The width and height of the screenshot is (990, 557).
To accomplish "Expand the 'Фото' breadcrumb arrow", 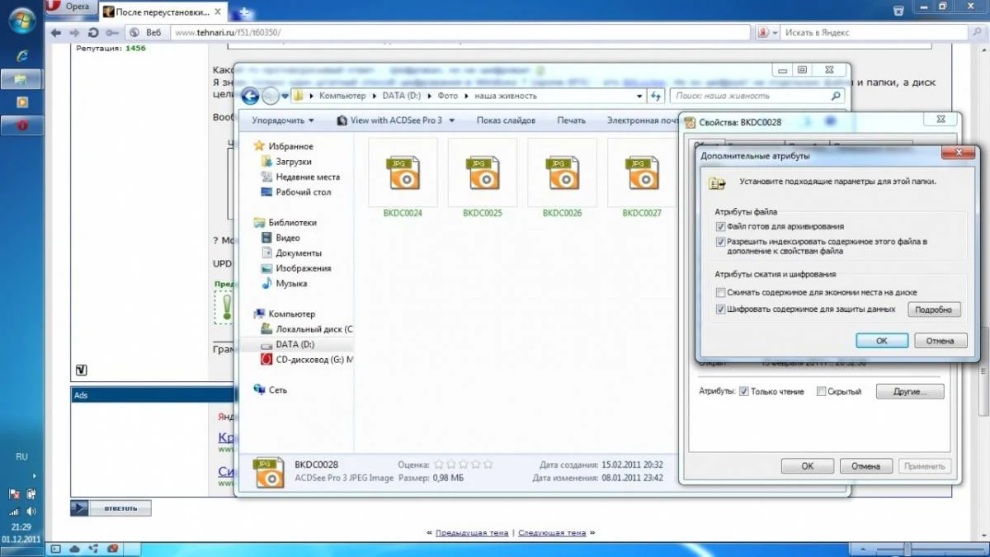I will coord(464,96).
